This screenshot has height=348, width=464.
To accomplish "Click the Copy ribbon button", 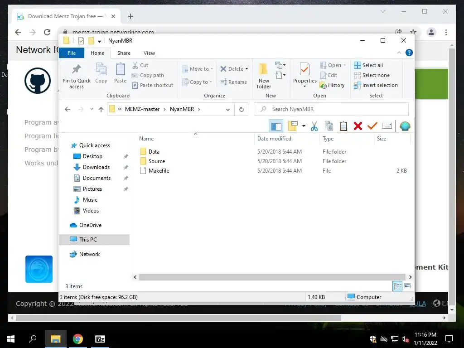I will click(x=101, y=73).
